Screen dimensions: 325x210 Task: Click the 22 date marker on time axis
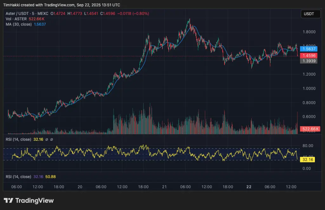[249, 187]
